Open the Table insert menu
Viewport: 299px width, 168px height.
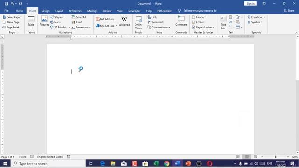(x=31, y=22)
